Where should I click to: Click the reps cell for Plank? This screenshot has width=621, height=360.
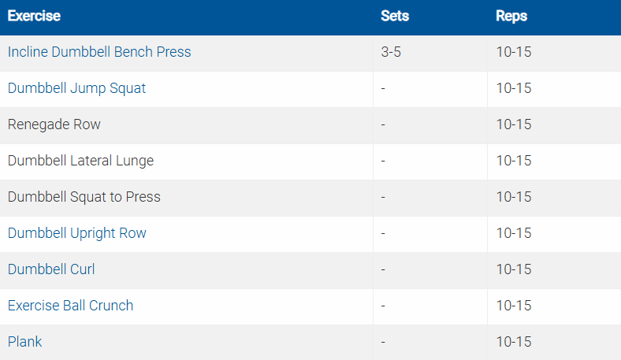coord(514,342)
